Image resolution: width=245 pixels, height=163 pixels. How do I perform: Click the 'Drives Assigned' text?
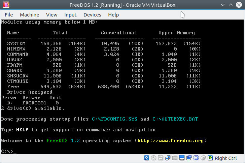30,92
